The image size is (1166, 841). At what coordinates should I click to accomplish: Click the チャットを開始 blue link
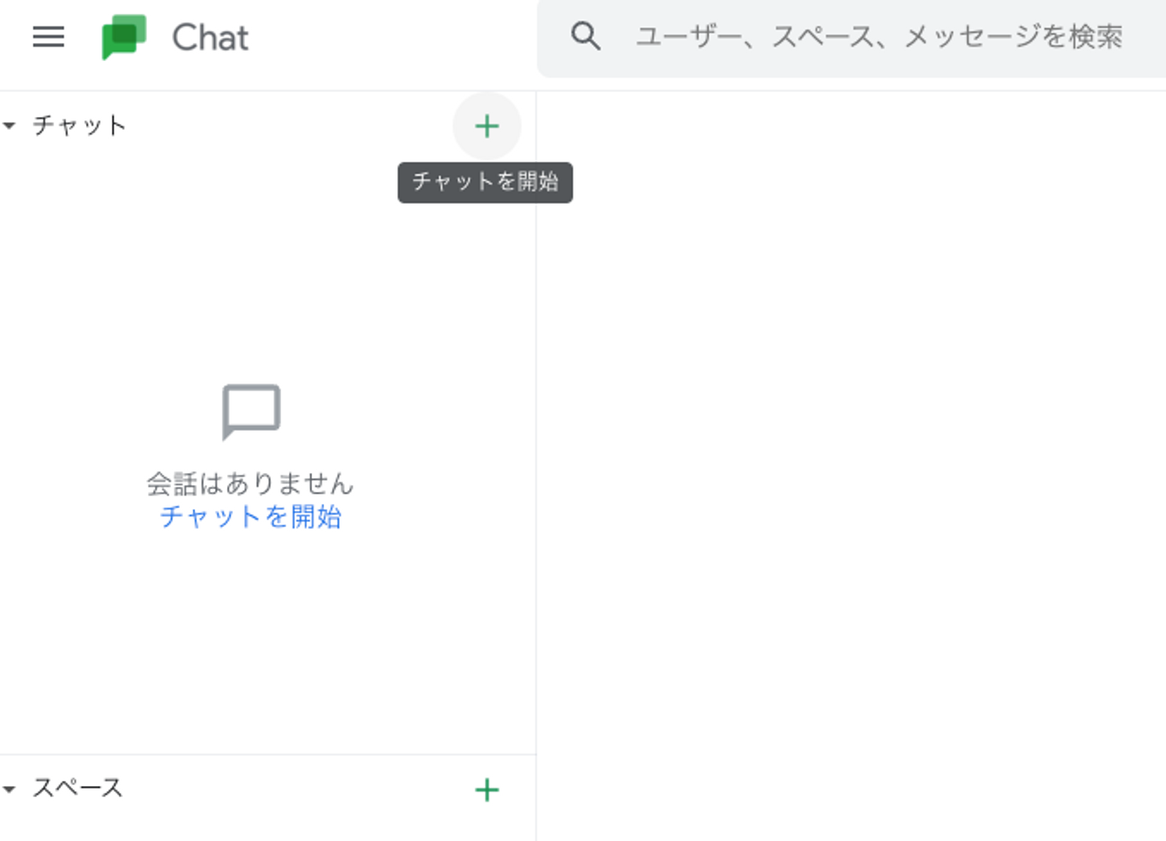(x=250, y=517)
